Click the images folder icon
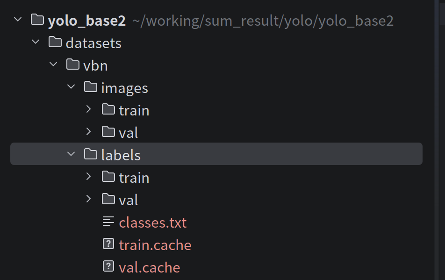Image resolution: width=445 pixels, height=280 pixels. (91, 87)
